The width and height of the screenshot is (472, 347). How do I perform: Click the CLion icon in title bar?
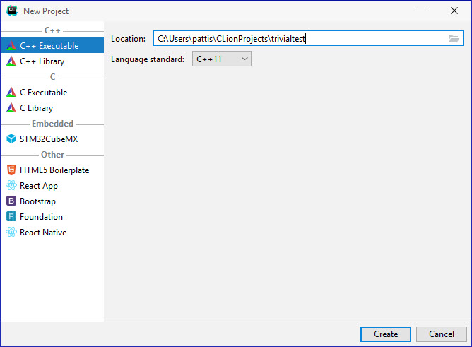click(x=11, y=11)
